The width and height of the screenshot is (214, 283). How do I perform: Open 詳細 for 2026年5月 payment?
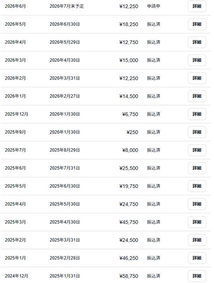click(x=197, y=24)
